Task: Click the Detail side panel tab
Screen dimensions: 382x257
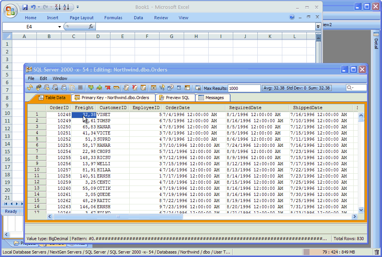Action: [376, 41]
